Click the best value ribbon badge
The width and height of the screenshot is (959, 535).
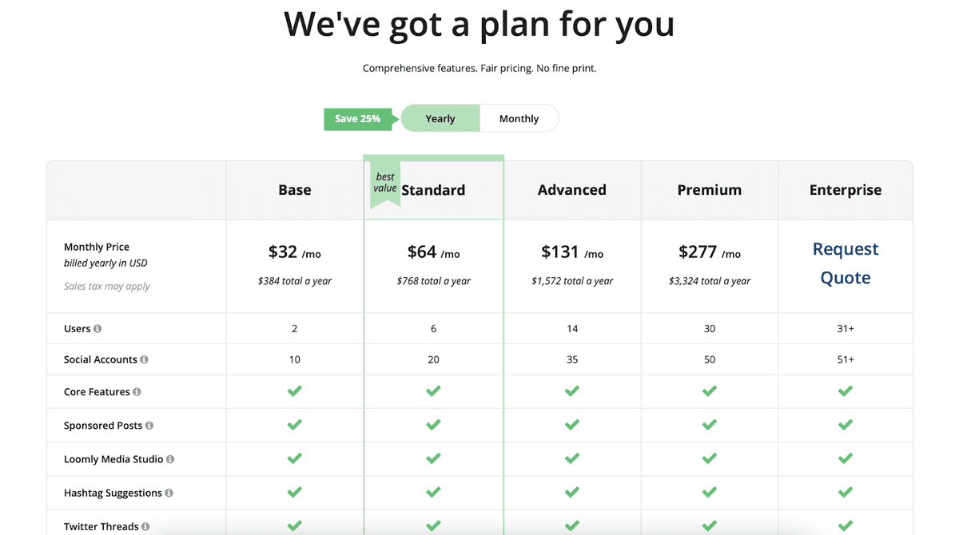(x=384, y=184)
